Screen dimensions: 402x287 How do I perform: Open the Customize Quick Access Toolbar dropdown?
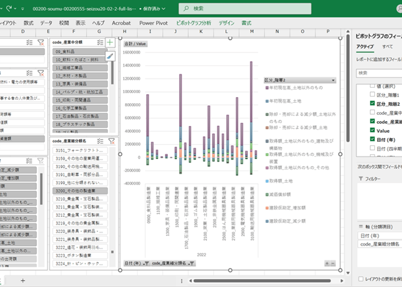(x=23, y=9)
